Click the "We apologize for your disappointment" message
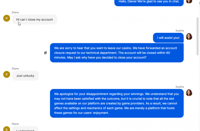The height and width of the screenshot is (131, 200). tap(117, 103)
